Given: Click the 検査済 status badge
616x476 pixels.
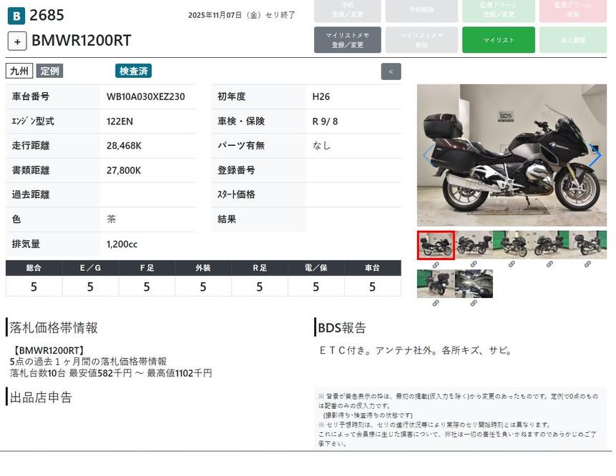Looking at the screenshot, I should tap(134, 71).
